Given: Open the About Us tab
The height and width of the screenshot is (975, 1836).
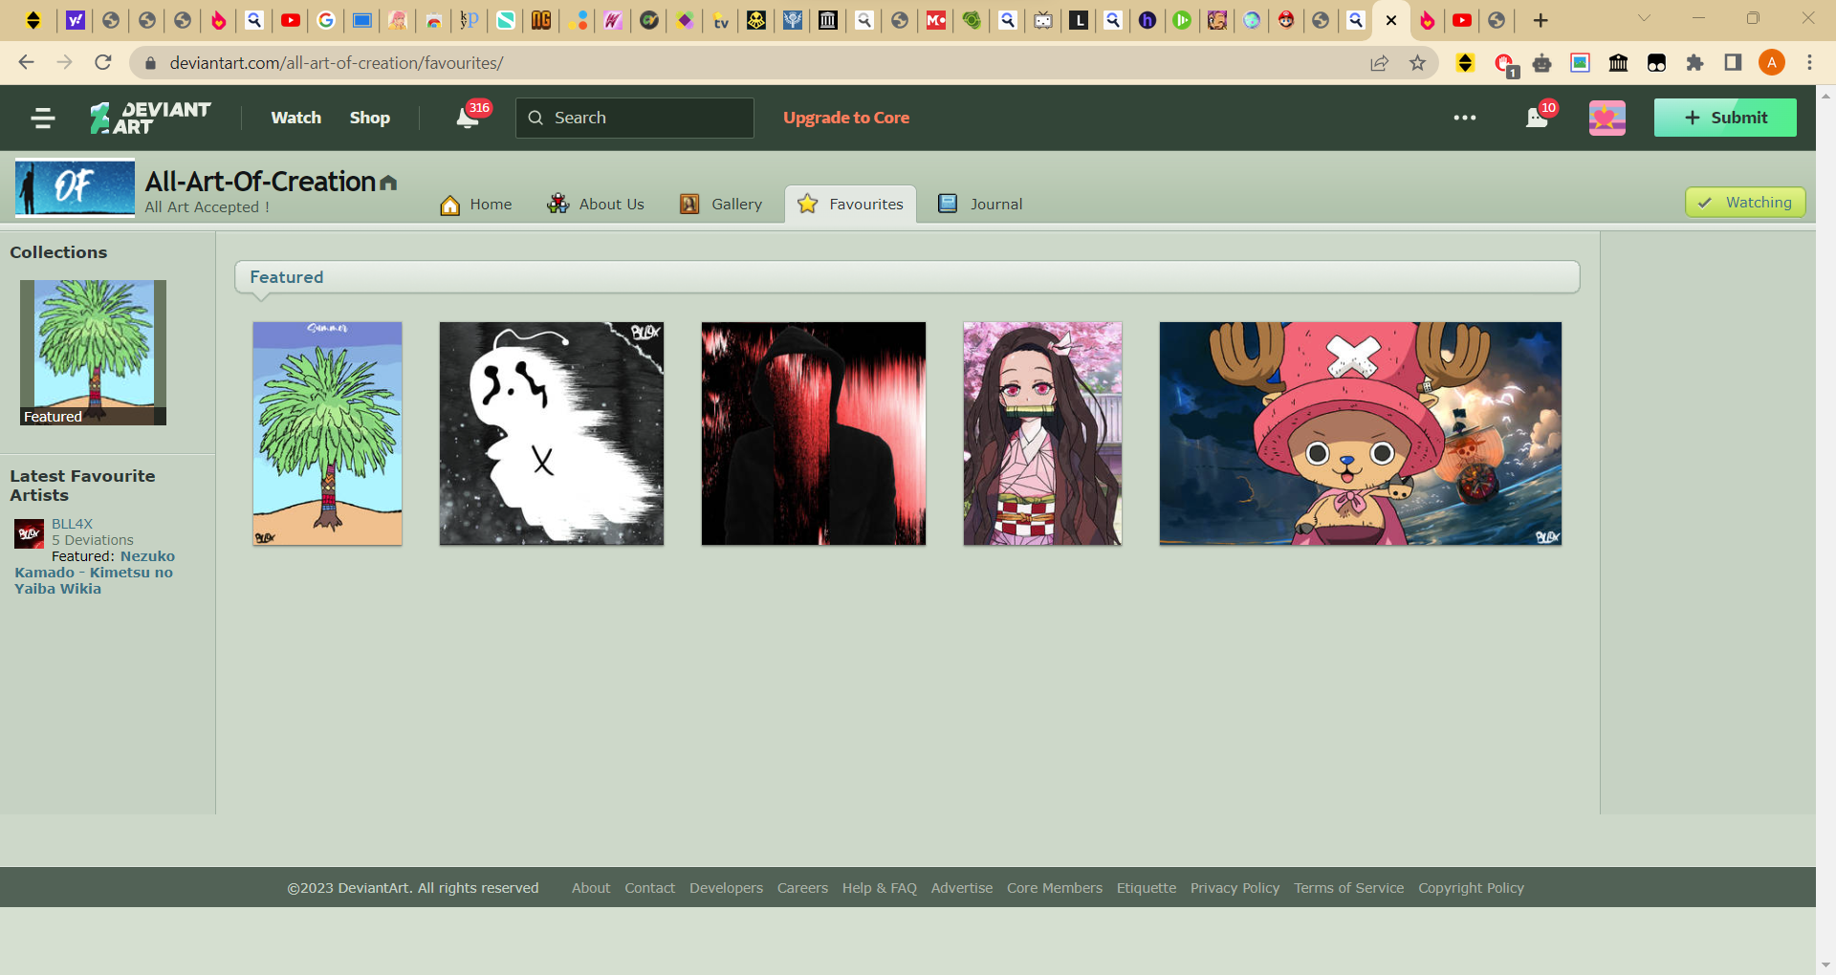Looking at the screenshot, I should tap(595, 205).
